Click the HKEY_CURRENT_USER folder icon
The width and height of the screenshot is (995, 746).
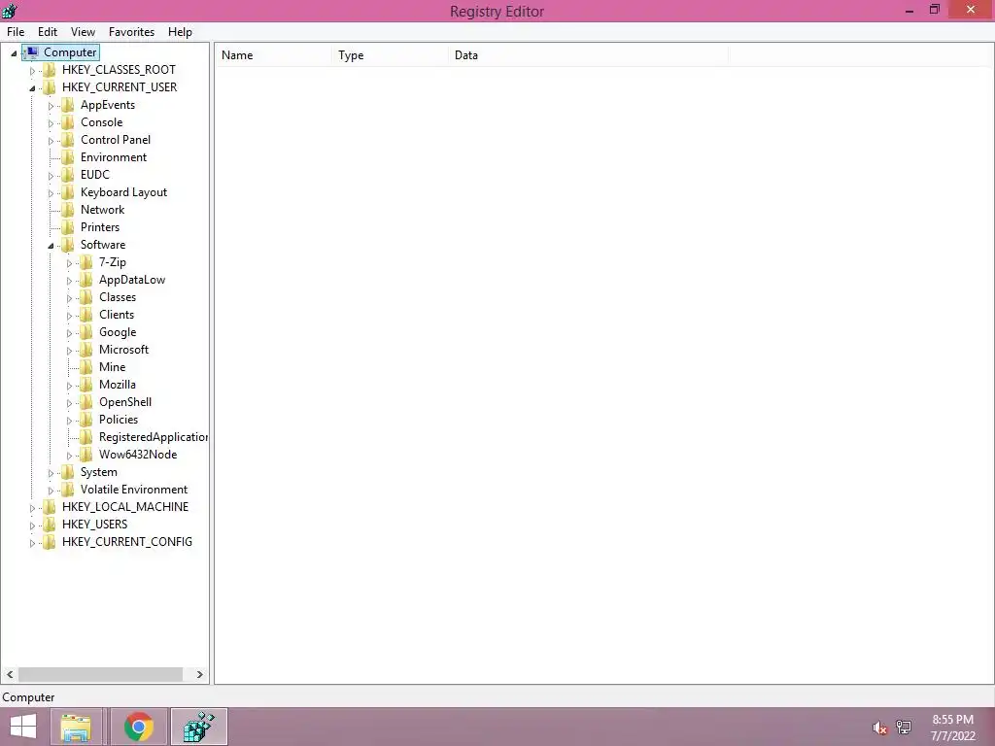(x=50, y=87)
